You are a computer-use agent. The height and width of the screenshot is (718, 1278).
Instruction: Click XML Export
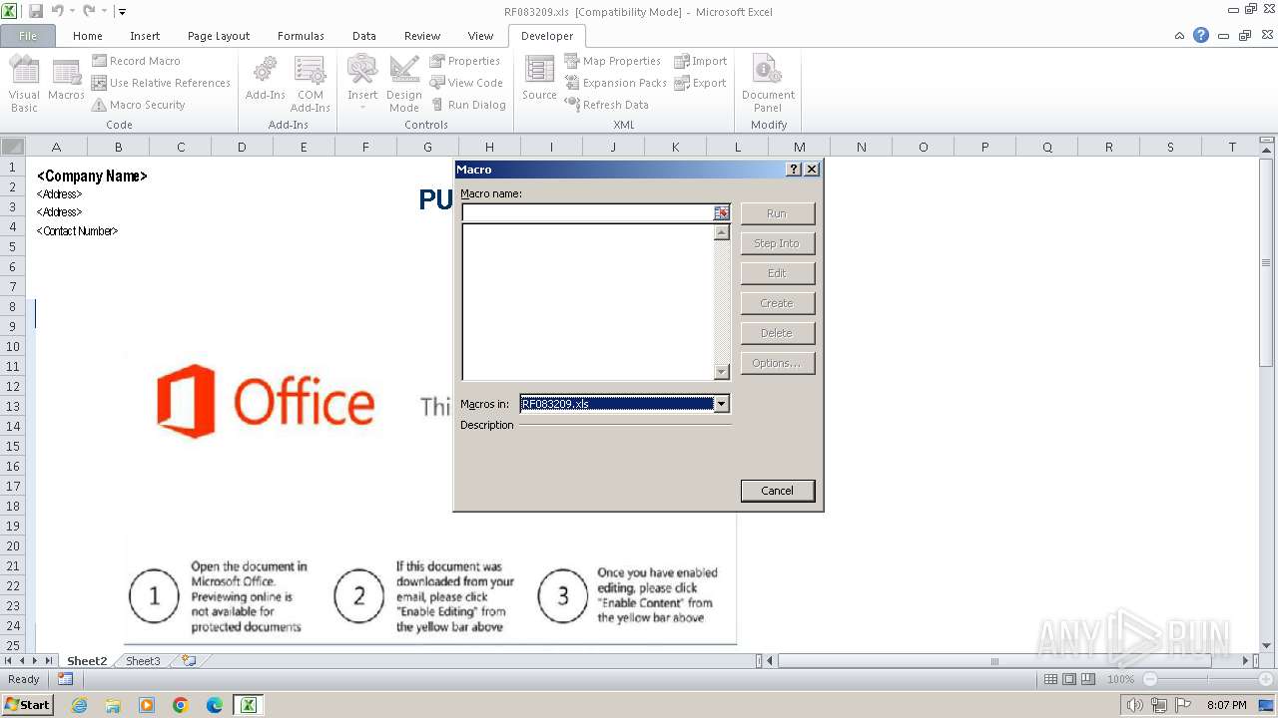(x=700, y=83)
